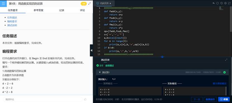Jump to the 编程要求 section link
The width and height of the screenshot is (232, 103).
[12, 21]
